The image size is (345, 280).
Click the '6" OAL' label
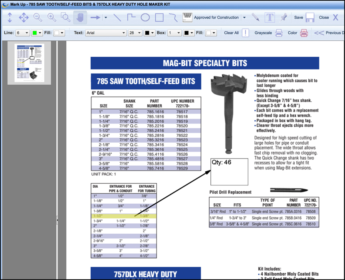coord(98,93)
